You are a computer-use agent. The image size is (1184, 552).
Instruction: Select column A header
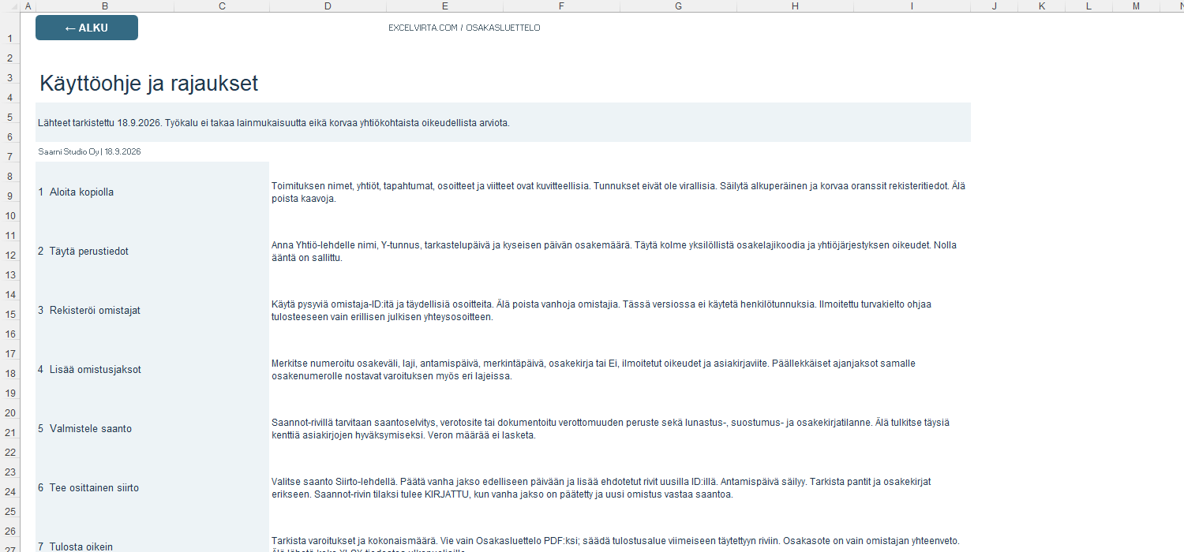click(x=28, y=6)
